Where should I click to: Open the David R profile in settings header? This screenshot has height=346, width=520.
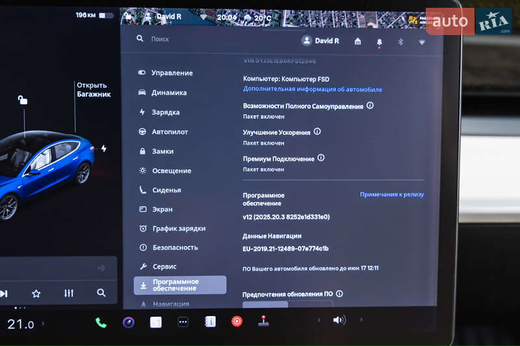click(320, 41)
